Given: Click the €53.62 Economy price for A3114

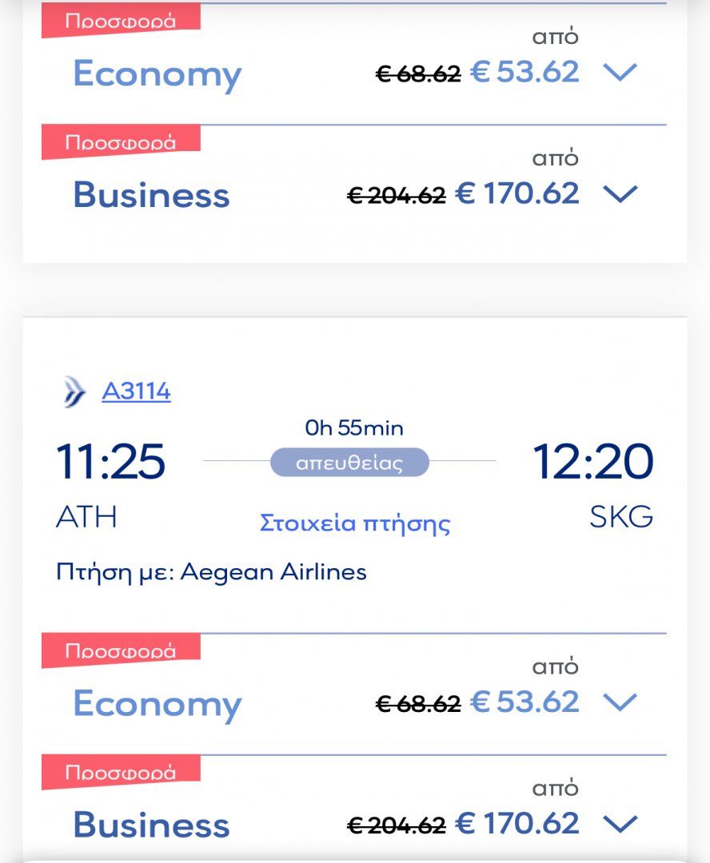Looking at the screenshot, I should coord(525,702).
